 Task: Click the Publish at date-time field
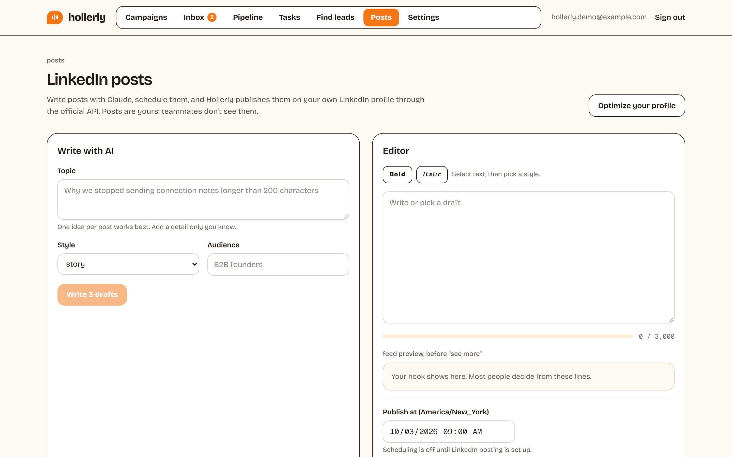click(448, 431)
